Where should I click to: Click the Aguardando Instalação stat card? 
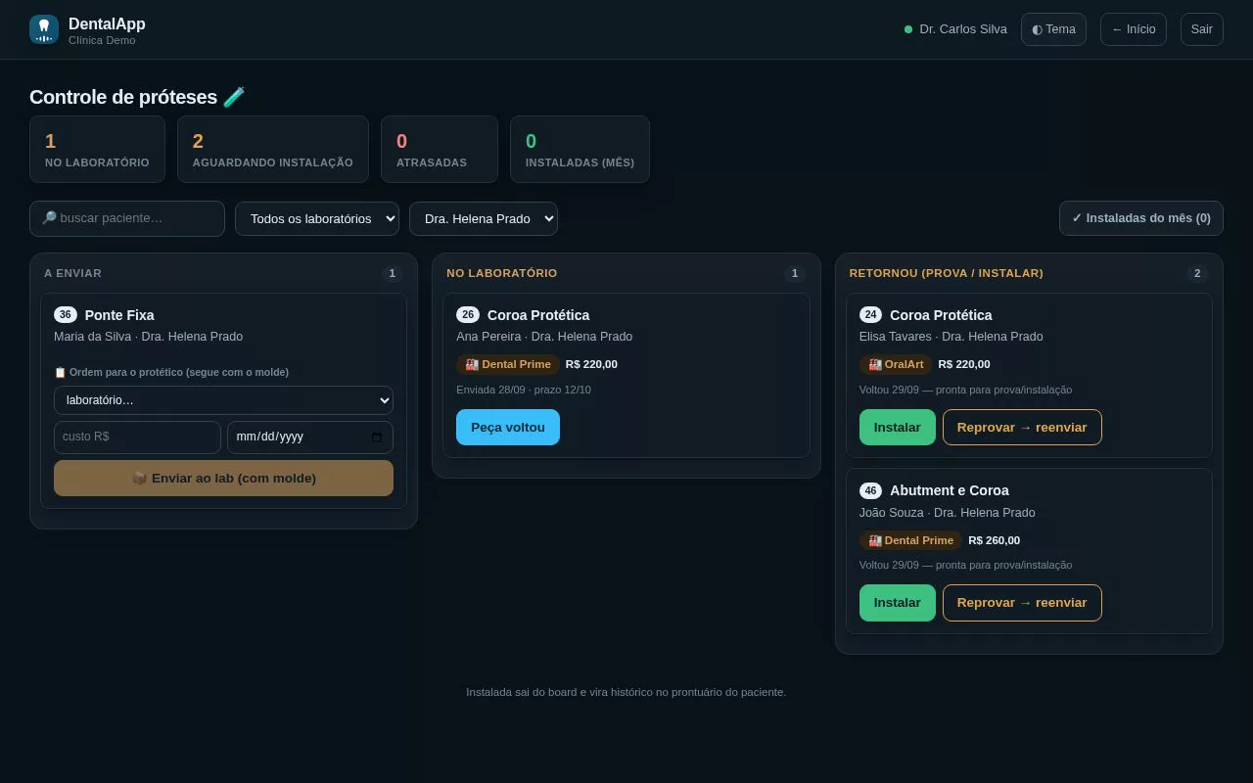(273, 149)
